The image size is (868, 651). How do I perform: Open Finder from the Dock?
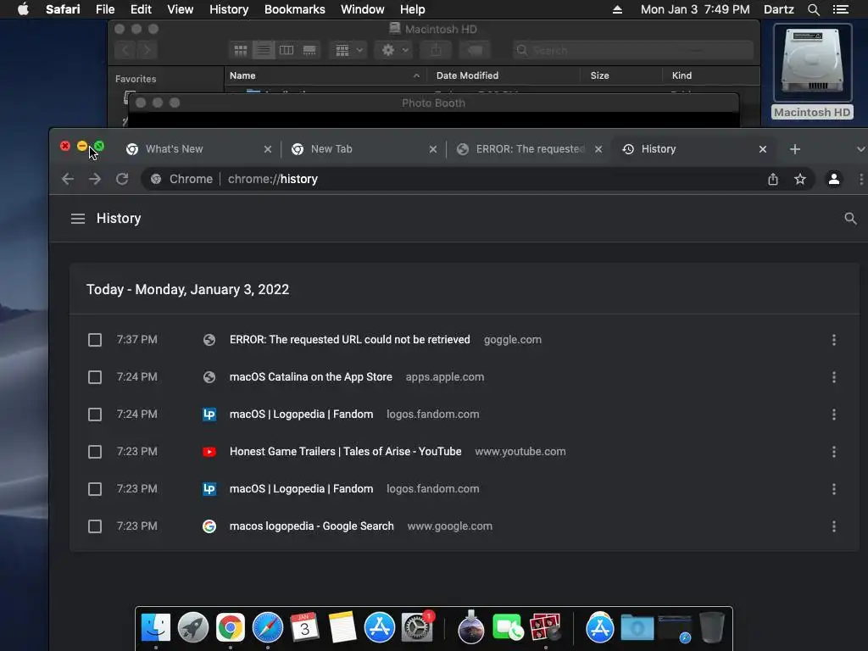coord(156,628)
